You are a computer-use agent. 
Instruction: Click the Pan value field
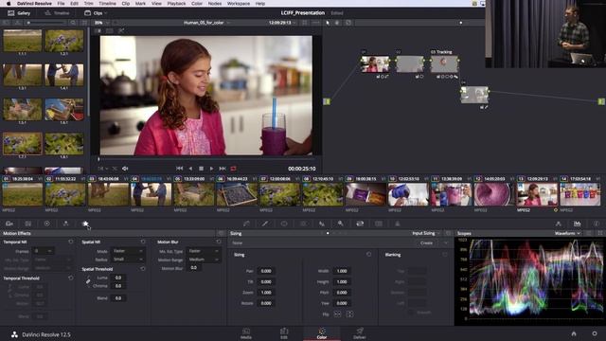tap(266, 271)
